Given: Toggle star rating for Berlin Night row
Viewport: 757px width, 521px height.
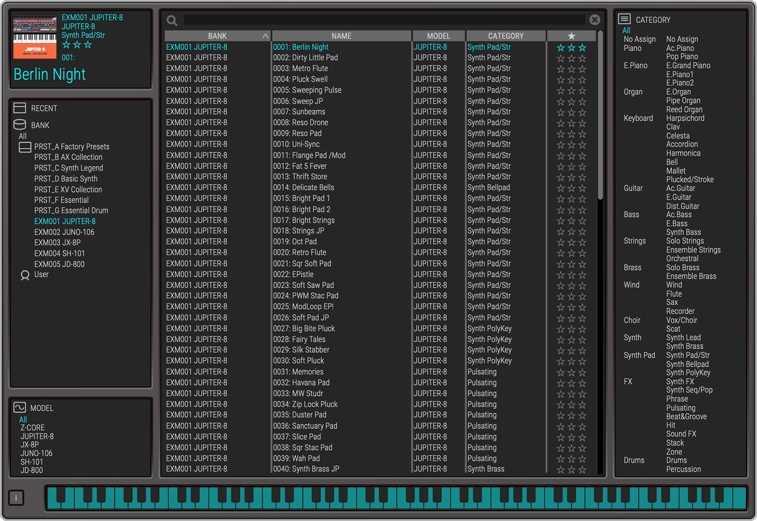Looking at the screenshot, I should (x=571, y=48).
